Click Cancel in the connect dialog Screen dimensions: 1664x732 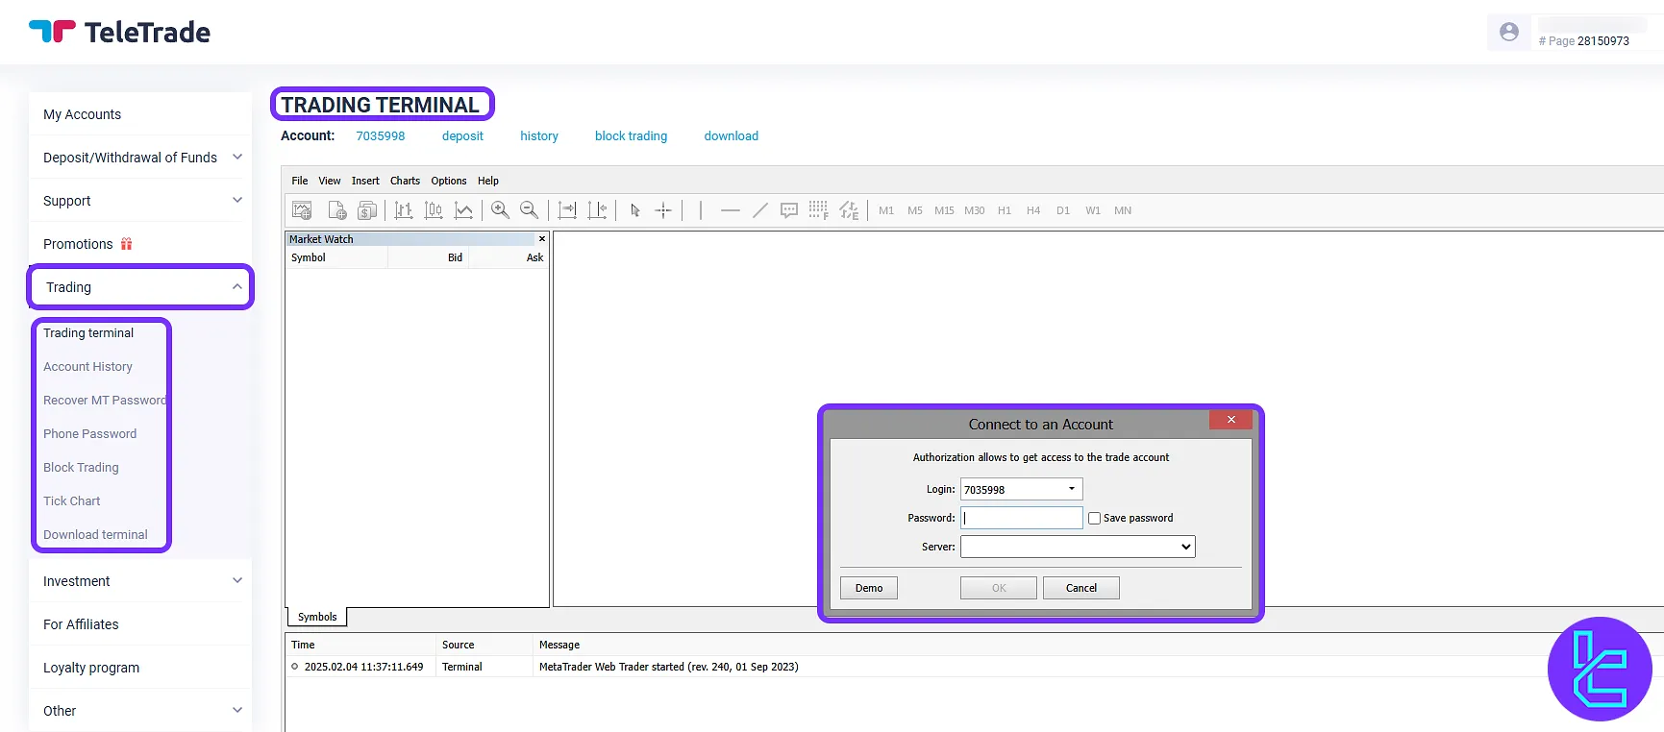click(x=1081, y=588)
